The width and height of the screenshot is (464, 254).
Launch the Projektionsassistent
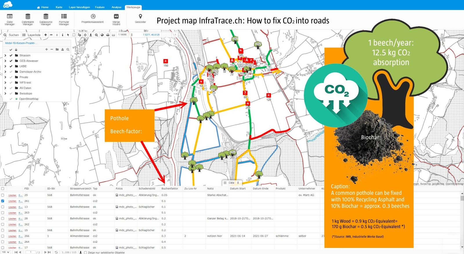[x=93, y=19]
